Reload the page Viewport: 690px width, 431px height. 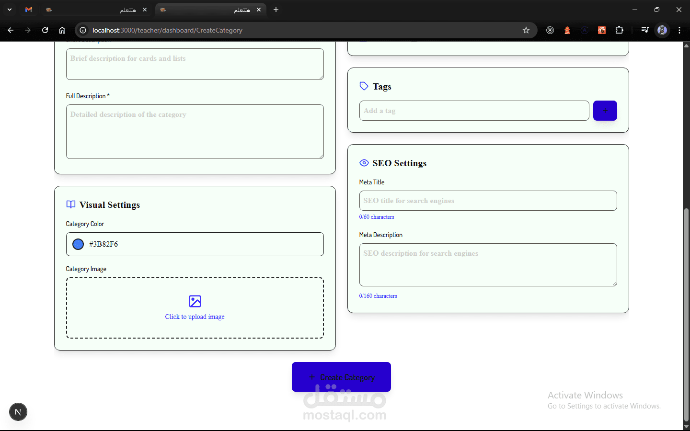[45, 30]
